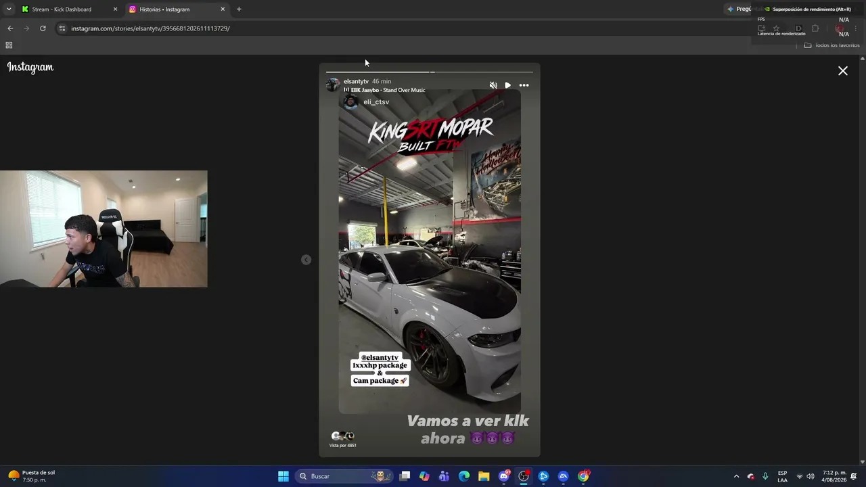Close the Historias Instagram tab
866x487 pixels.
[223, 9]
